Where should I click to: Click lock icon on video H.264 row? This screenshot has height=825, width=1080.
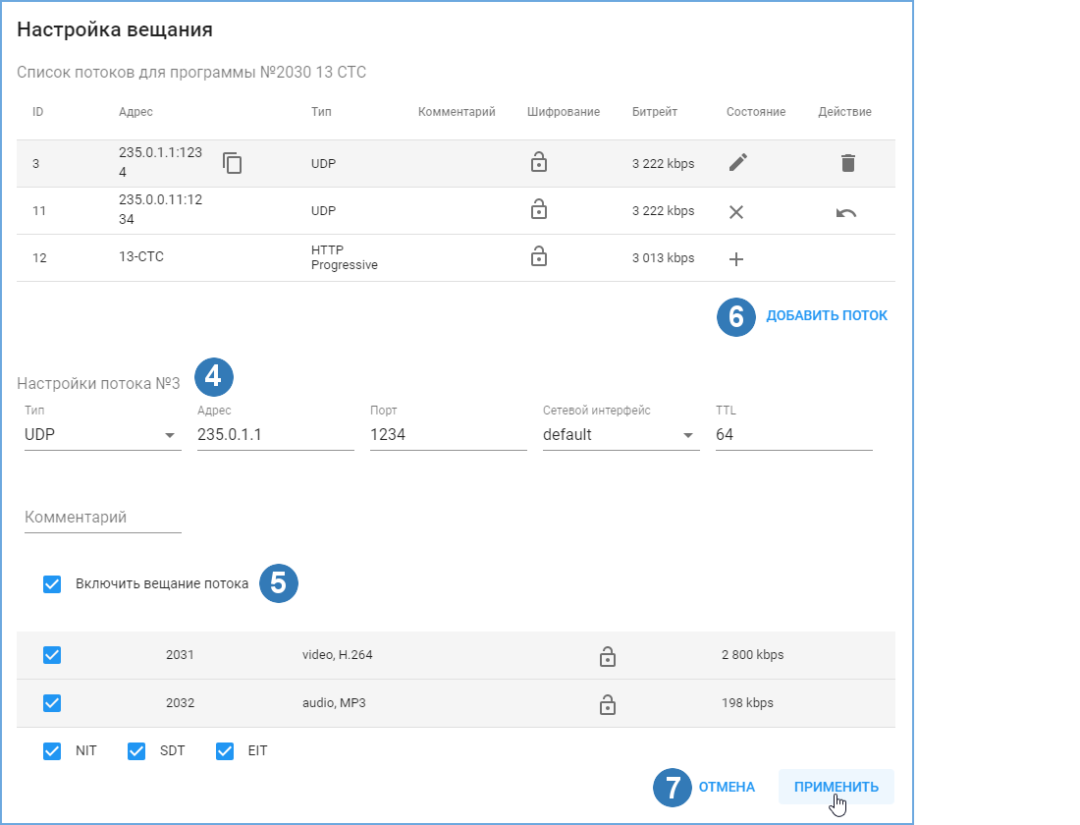click(607, 656)
